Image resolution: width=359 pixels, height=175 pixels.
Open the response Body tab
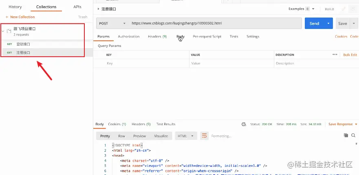click(x=99, y=124)
